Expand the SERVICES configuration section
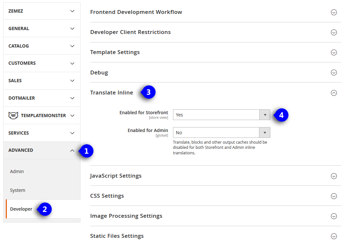This screenshot has height=243, width=346. tap(42, 133)
